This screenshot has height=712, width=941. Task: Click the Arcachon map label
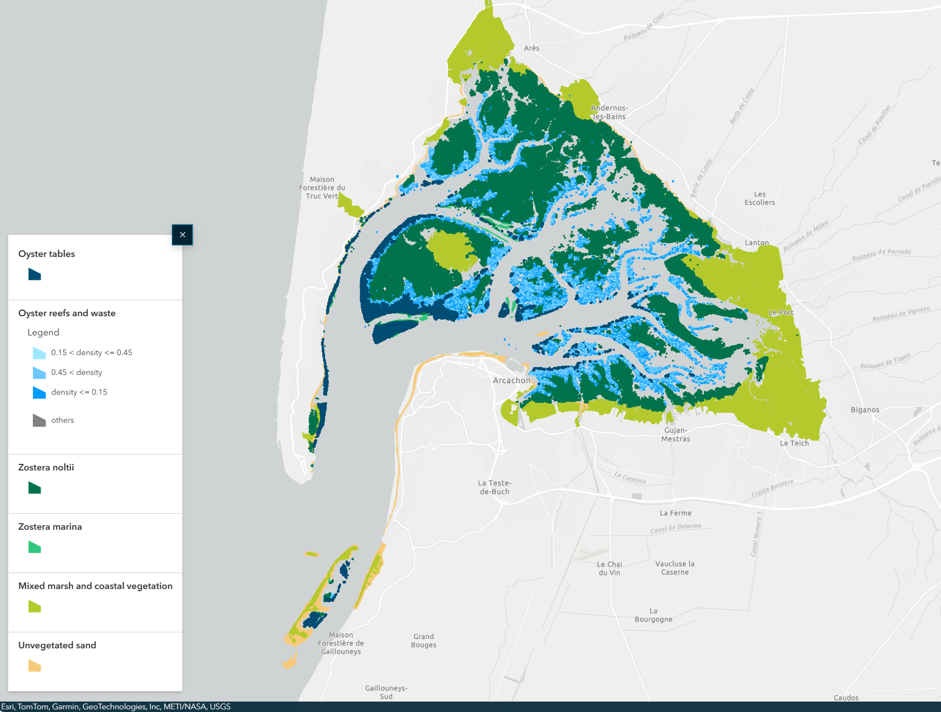512,380
